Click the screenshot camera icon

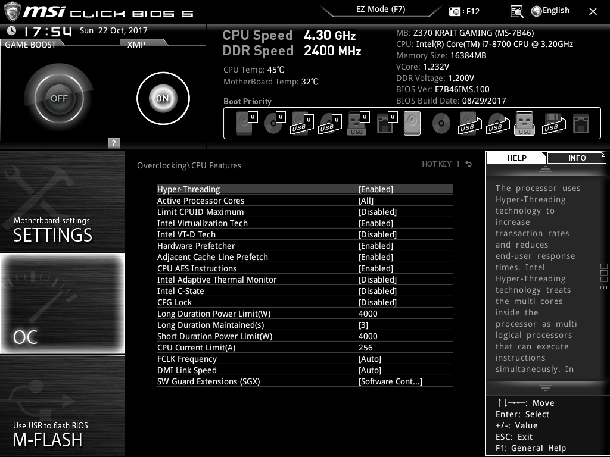(455, 11)
